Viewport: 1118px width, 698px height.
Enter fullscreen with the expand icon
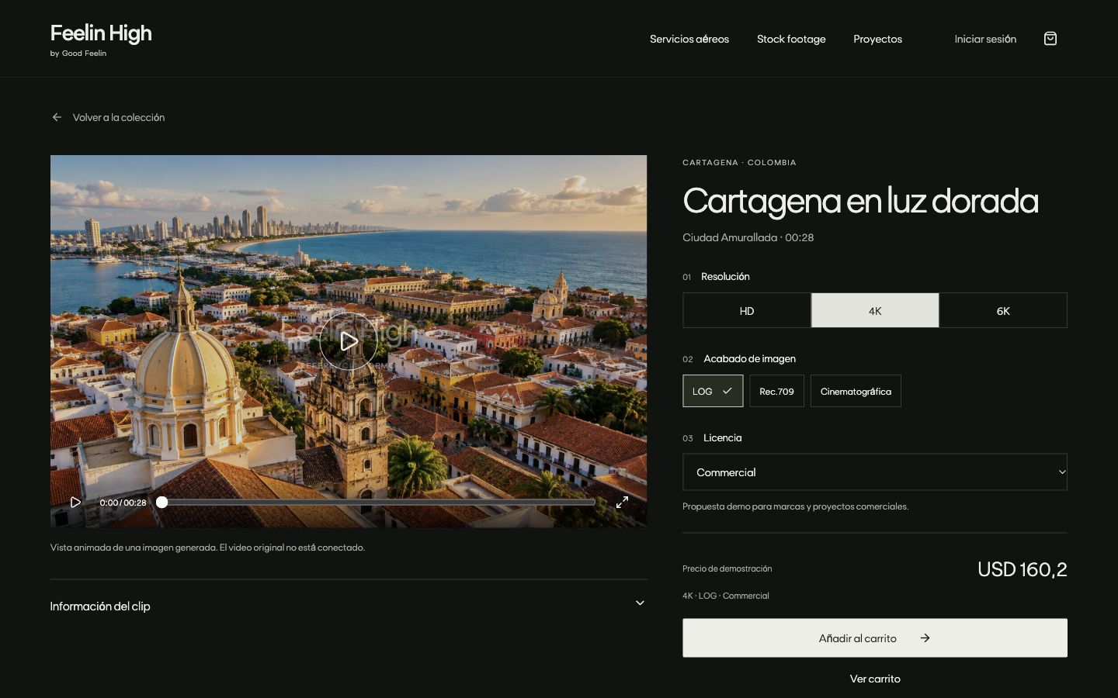coord(622,503)
